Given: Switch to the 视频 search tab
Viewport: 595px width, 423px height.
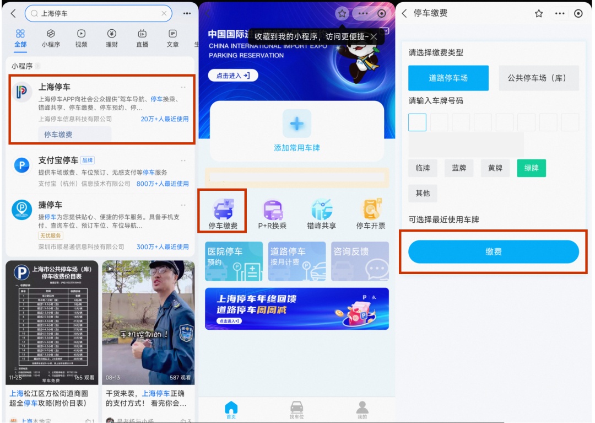Looking at the screenshot, I should pos(81,39).
